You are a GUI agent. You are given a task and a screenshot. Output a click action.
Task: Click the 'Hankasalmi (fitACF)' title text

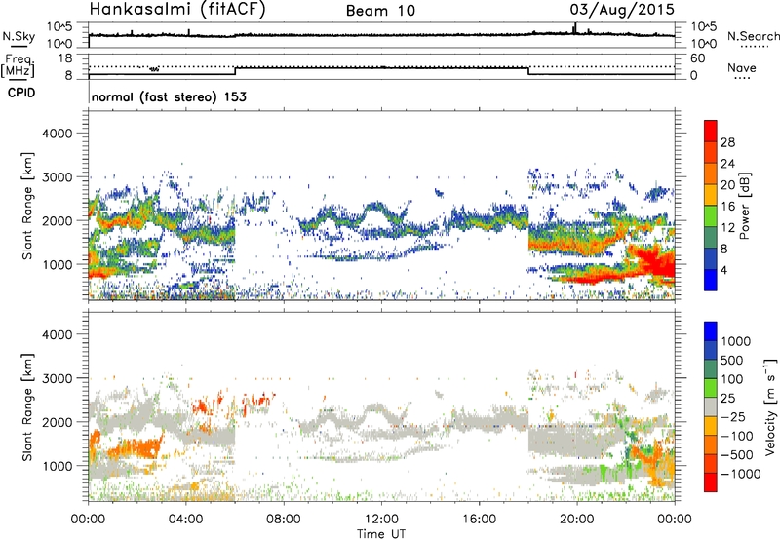pos(177,10)
